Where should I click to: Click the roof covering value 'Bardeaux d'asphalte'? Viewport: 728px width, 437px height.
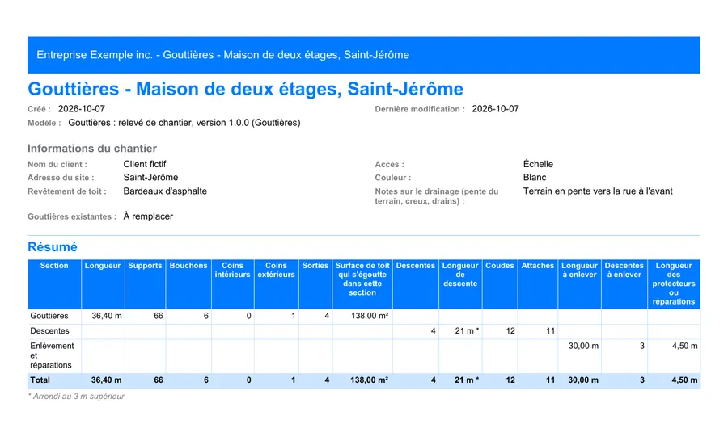[x=165, y=191]
